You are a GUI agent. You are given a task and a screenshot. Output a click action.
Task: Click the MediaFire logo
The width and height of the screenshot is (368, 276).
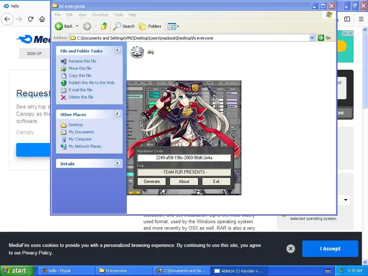coord(33,39)
